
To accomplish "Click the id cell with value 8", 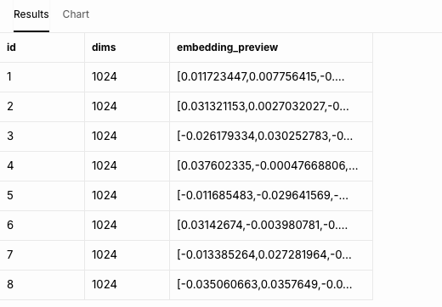I will click(42, 285).
